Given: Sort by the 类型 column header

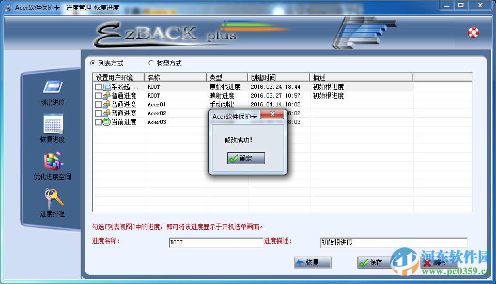Looking at the screenshot, I should 227,77.
